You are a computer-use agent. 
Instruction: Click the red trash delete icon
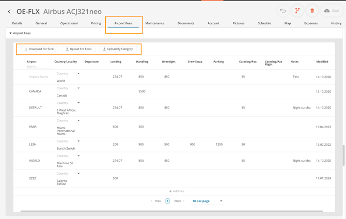312,11
